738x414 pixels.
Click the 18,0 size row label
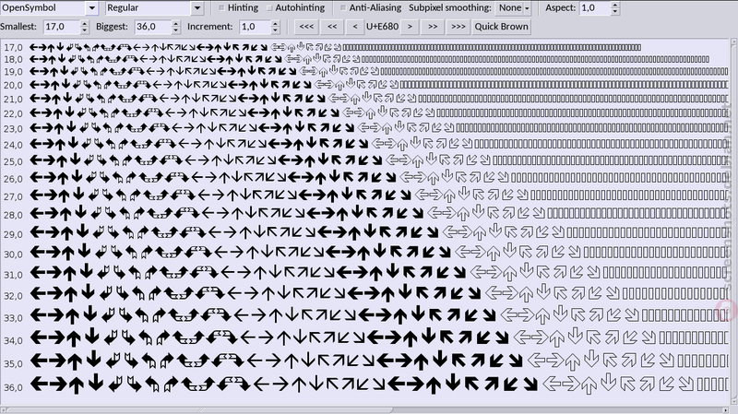click(13, 60)
